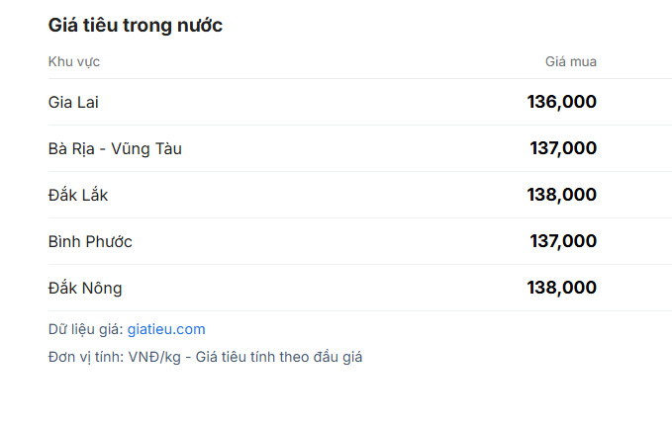Click the Bình Phước row label

(x=90, y=241)
